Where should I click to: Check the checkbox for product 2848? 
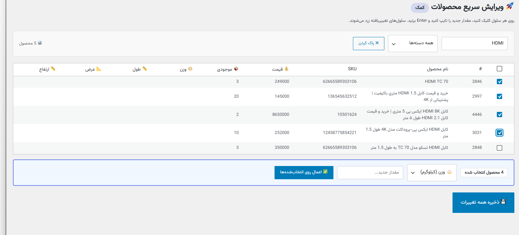[x=499, y=148]
